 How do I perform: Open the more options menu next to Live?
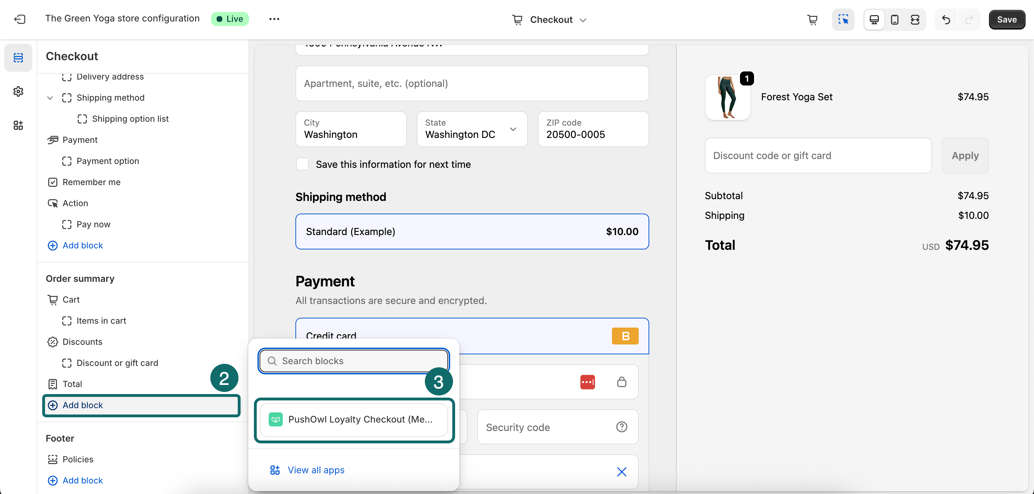(x=274, y=19)
